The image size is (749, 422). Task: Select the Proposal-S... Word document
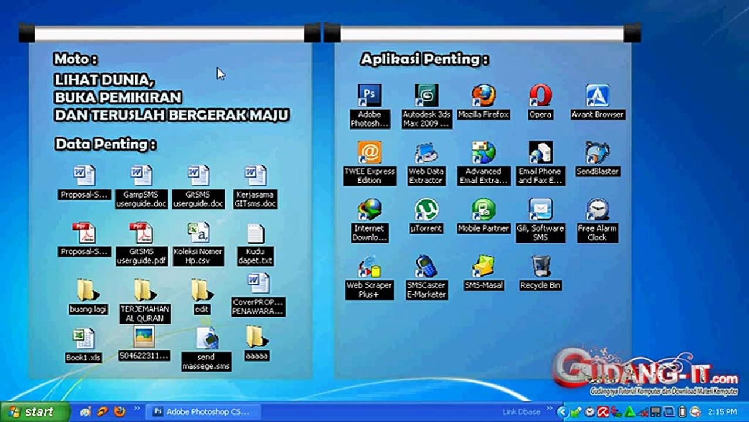pos(84,182)
